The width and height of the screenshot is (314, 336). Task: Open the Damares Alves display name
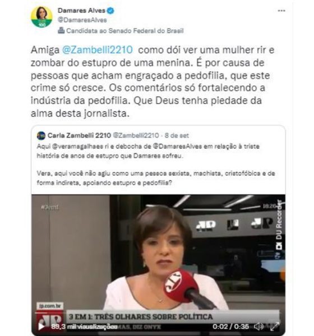pos(81,11)
